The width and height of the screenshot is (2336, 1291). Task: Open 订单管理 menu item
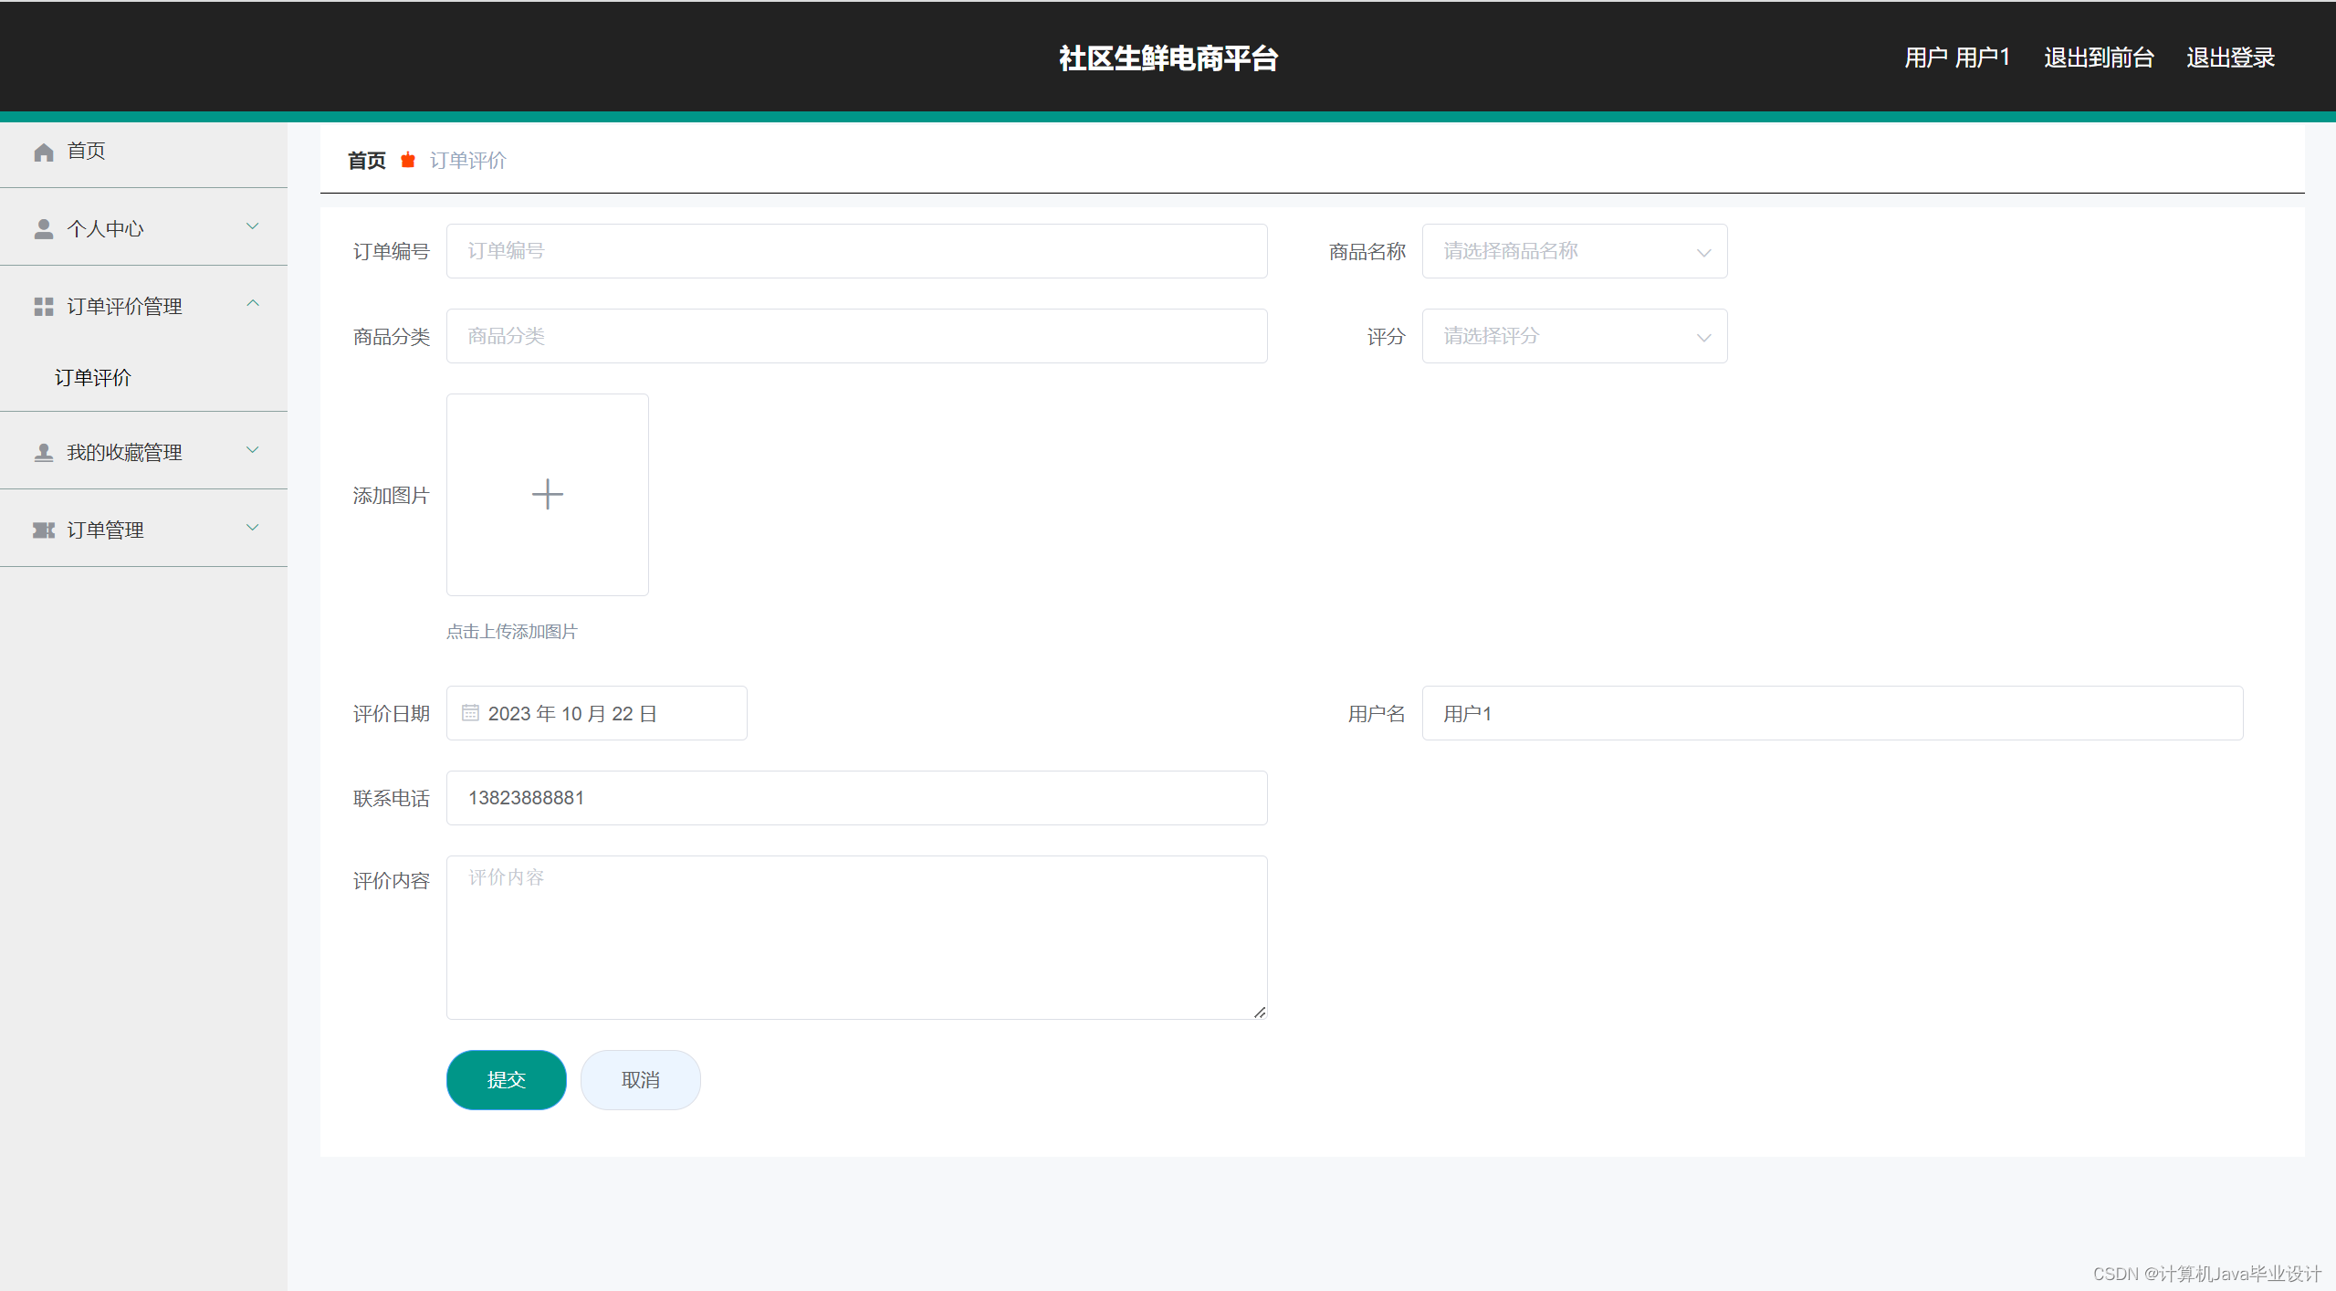pyautogui.click(x=143, y=529)
